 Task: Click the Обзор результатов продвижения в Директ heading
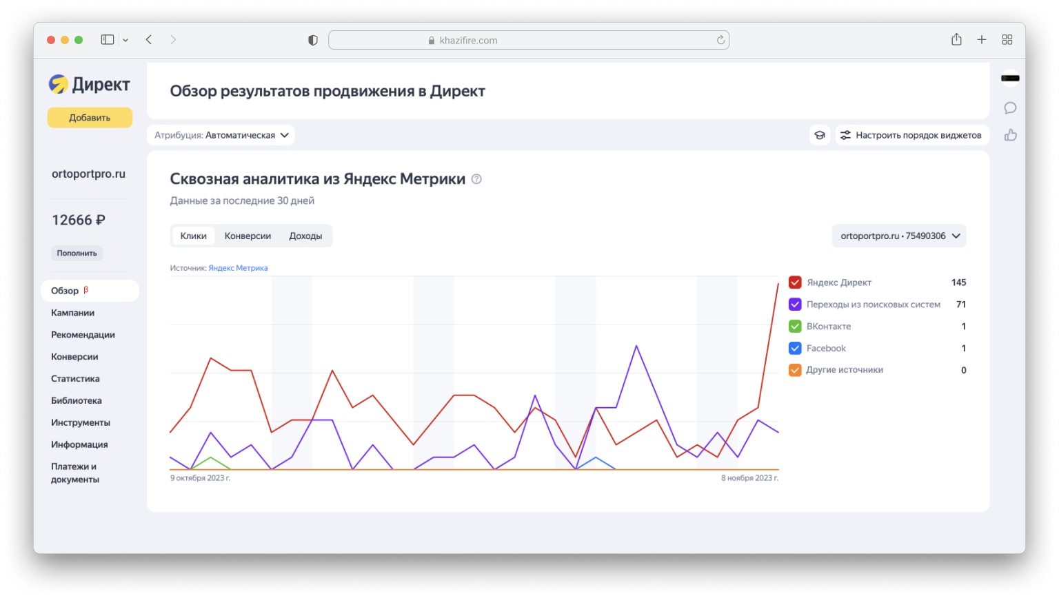click(327, 92)
